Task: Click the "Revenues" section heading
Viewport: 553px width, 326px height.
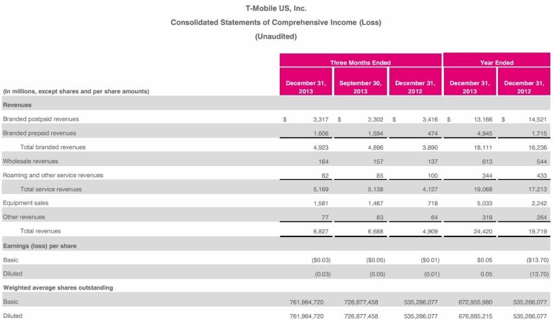Action: [x=17, y=105]
